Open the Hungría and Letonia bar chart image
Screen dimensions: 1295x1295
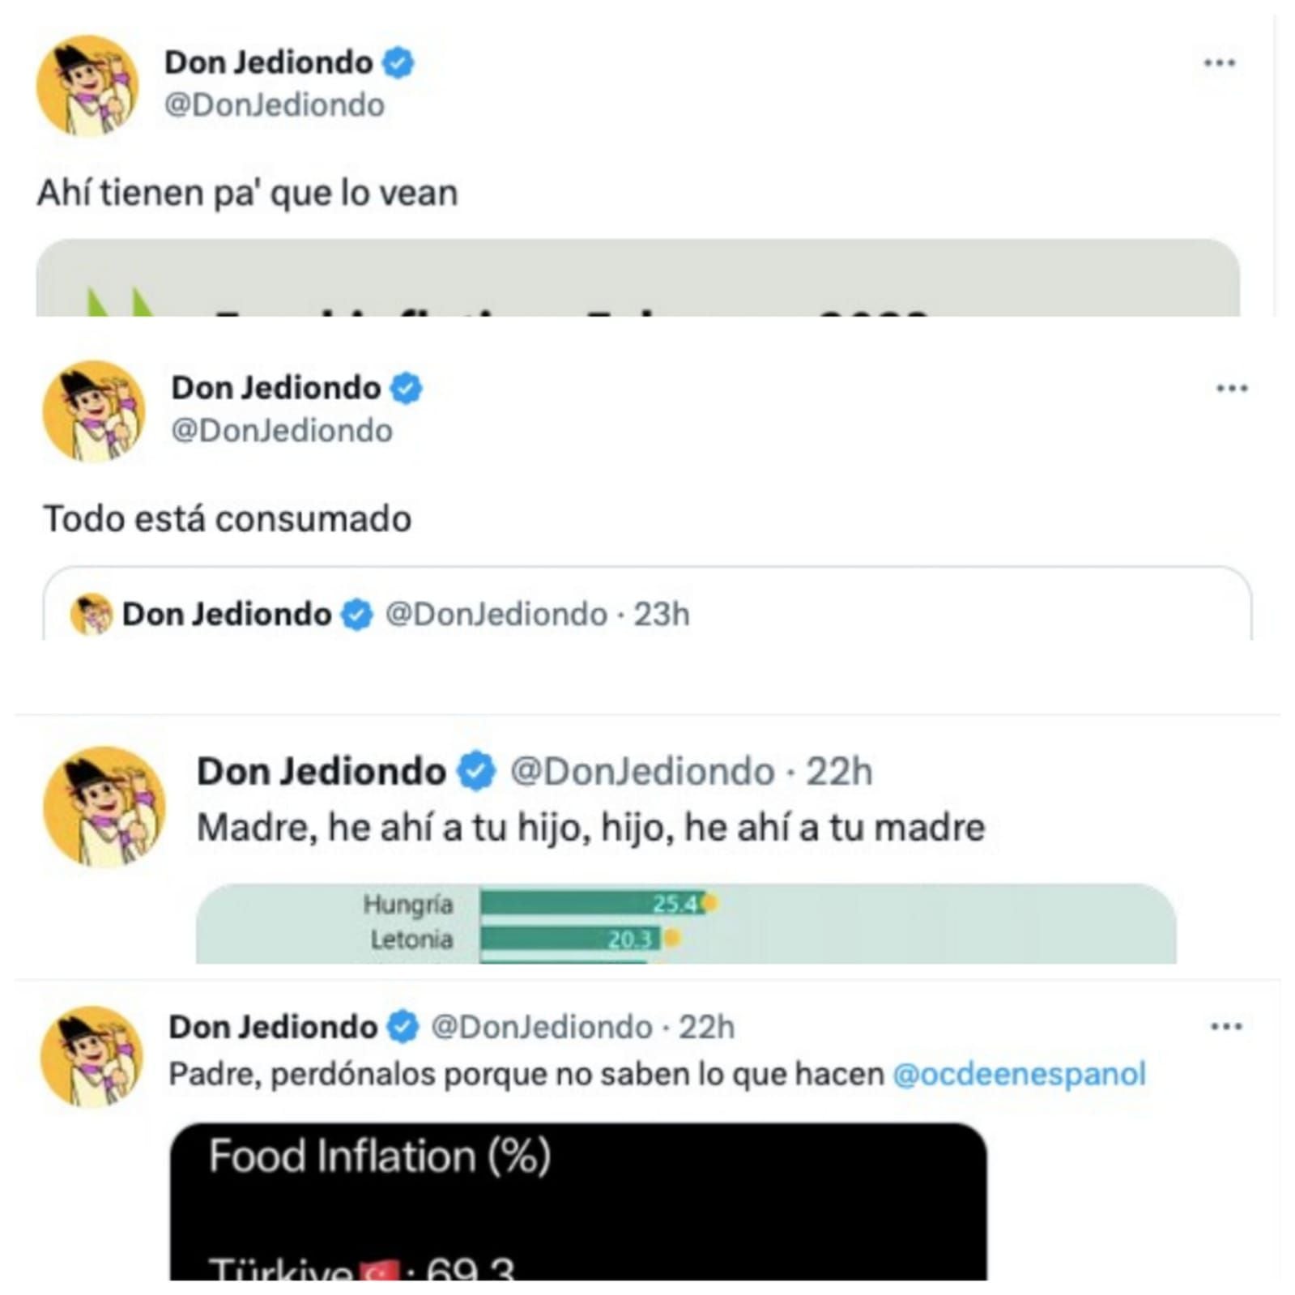(685, 923)
